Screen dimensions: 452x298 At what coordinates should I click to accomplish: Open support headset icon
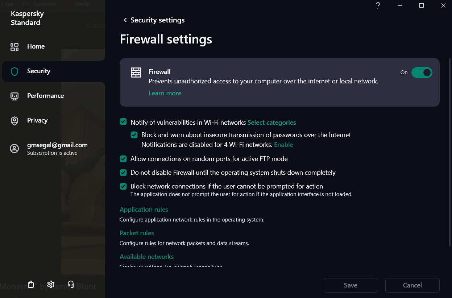click(x=71, y=284)
